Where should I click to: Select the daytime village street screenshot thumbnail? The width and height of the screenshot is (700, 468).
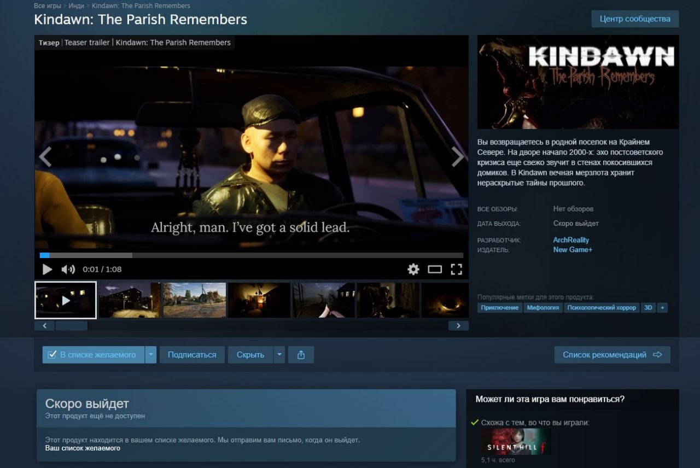(x=195, y=300)
